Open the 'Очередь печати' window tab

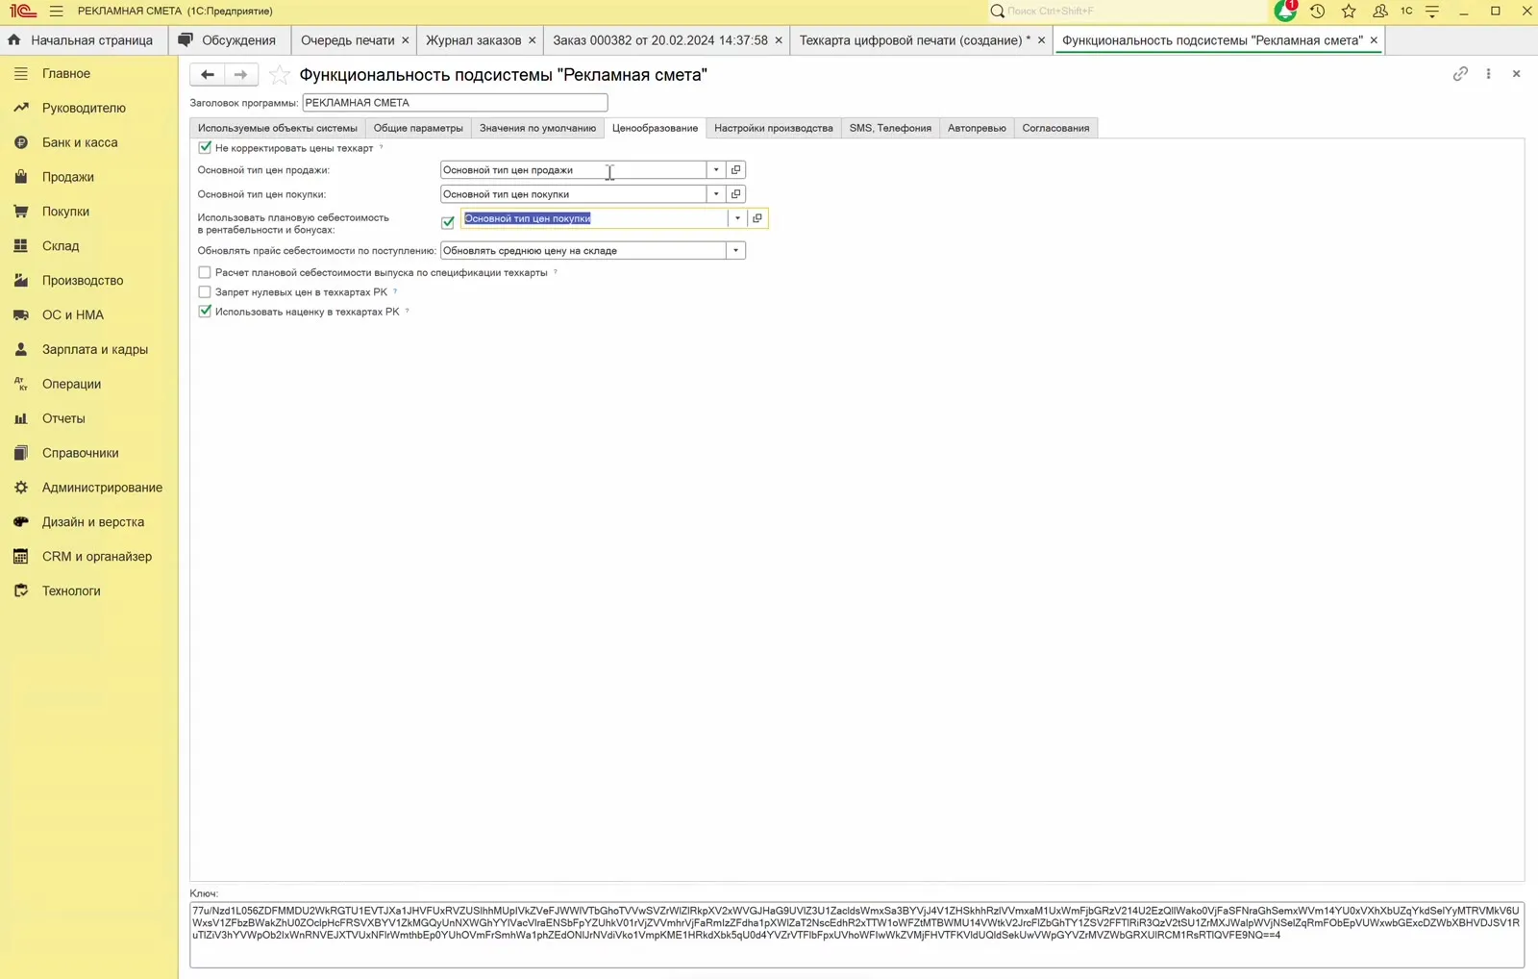point(348,40)
